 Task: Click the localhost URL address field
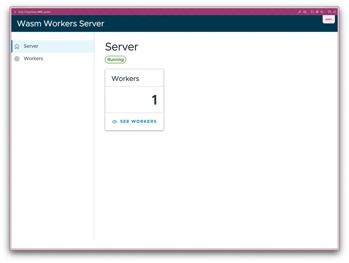coord(35,12)
